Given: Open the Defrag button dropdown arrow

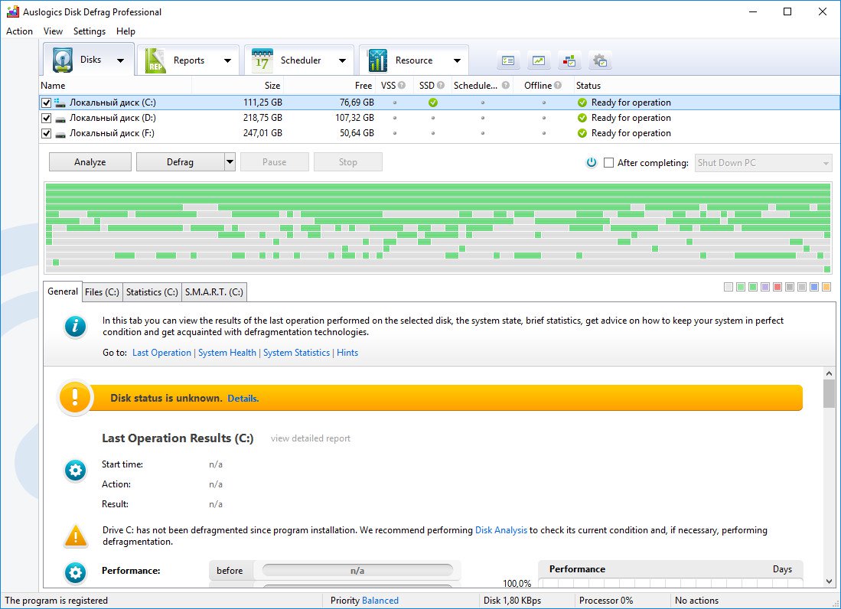Looking at the screenshot, I should (230, 162).
